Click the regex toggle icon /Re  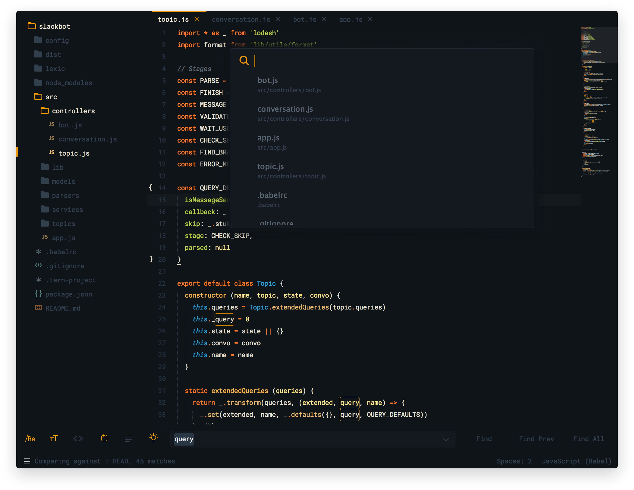click(29, 439)
